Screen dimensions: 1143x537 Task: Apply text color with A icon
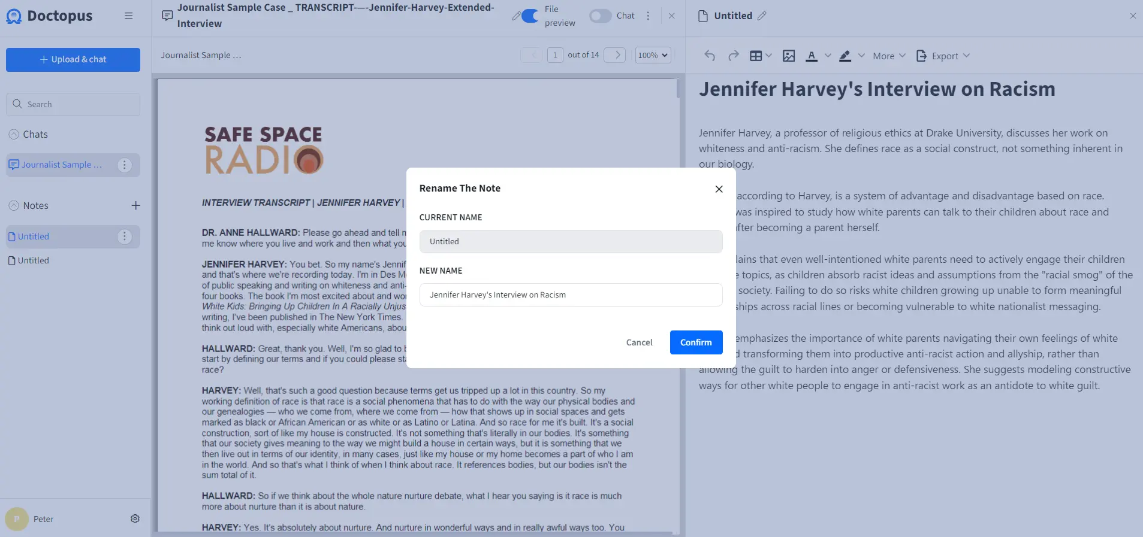(812, 56)
